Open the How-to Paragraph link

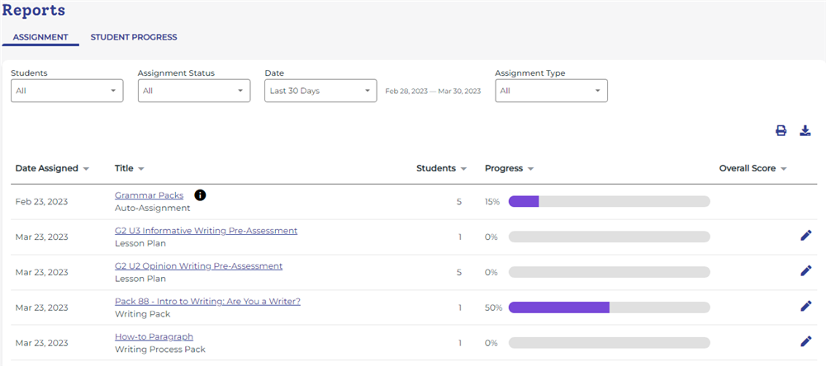click(x=154, y=336)
